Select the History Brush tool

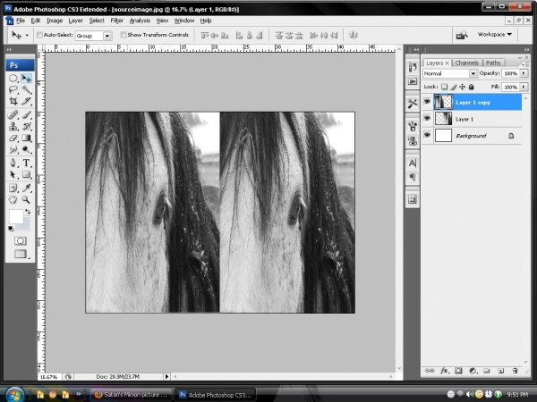point(26,127)
